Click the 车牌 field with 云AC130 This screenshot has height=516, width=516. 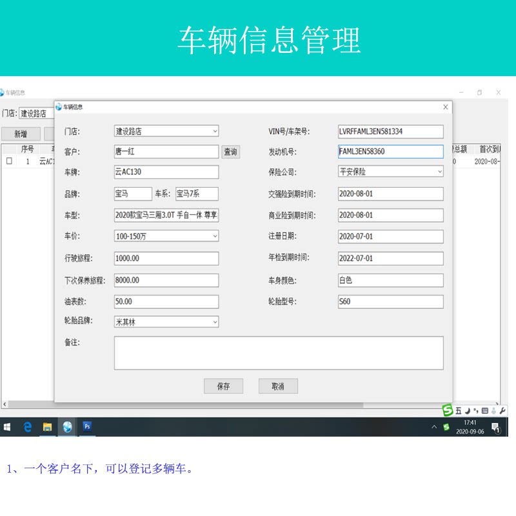[x=166, y=172]
